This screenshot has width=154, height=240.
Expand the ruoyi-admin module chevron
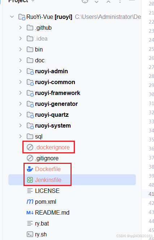(x=21, y=71)
